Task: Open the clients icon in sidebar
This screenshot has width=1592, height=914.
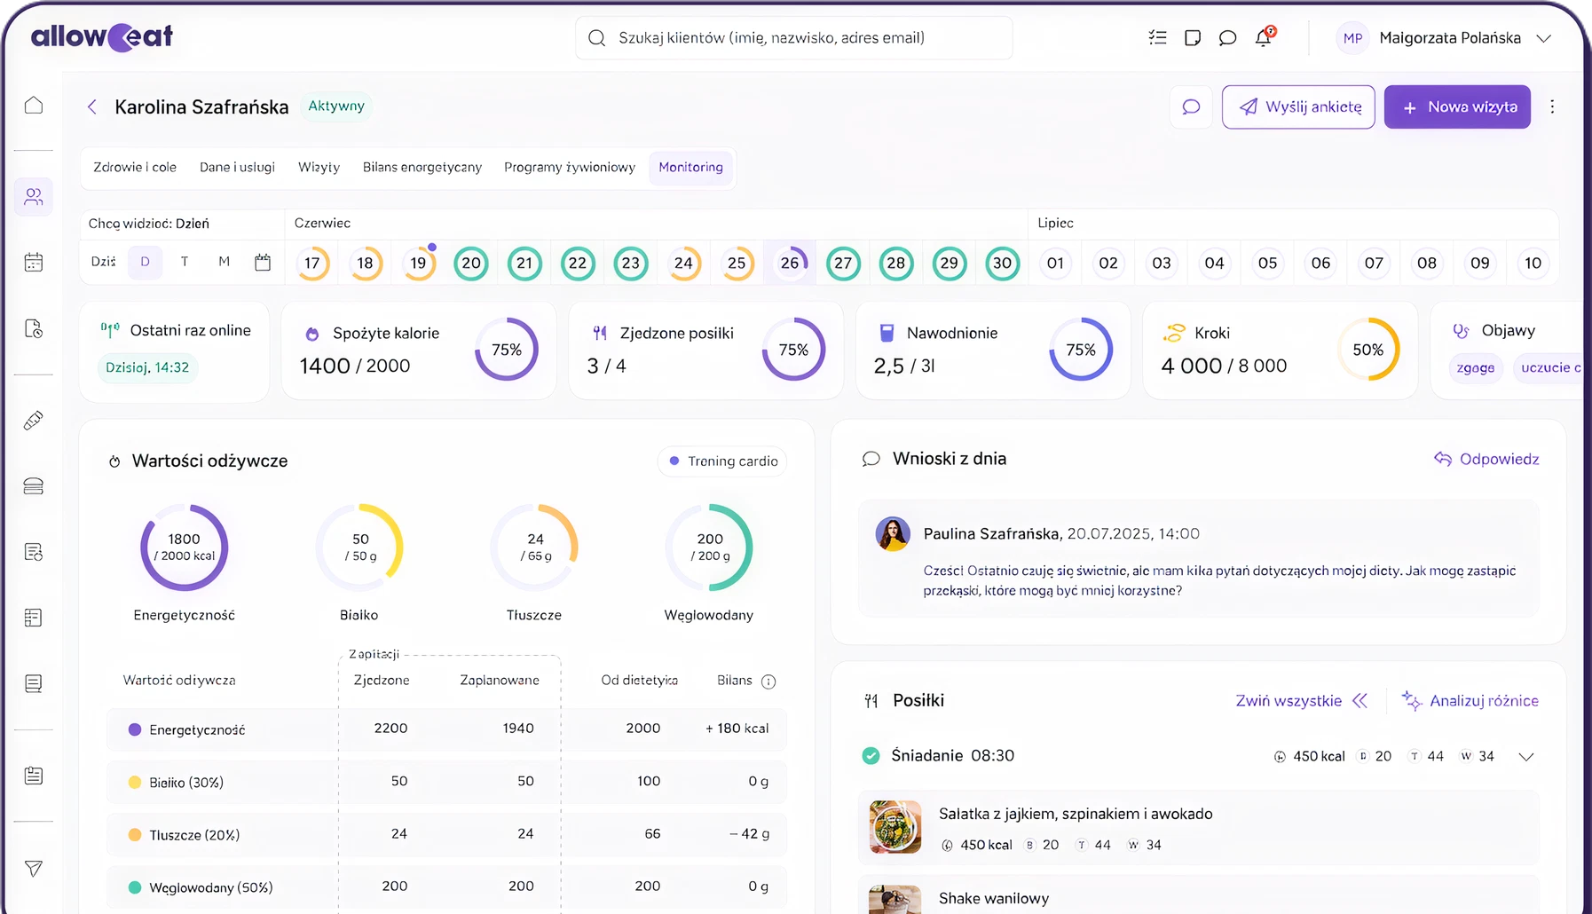Action: [x=34, y=197]
